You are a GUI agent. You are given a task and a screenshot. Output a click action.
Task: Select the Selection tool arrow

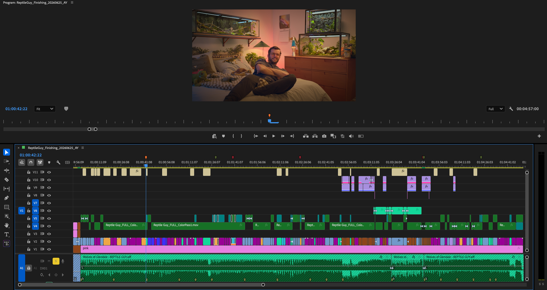coord(7,152)
